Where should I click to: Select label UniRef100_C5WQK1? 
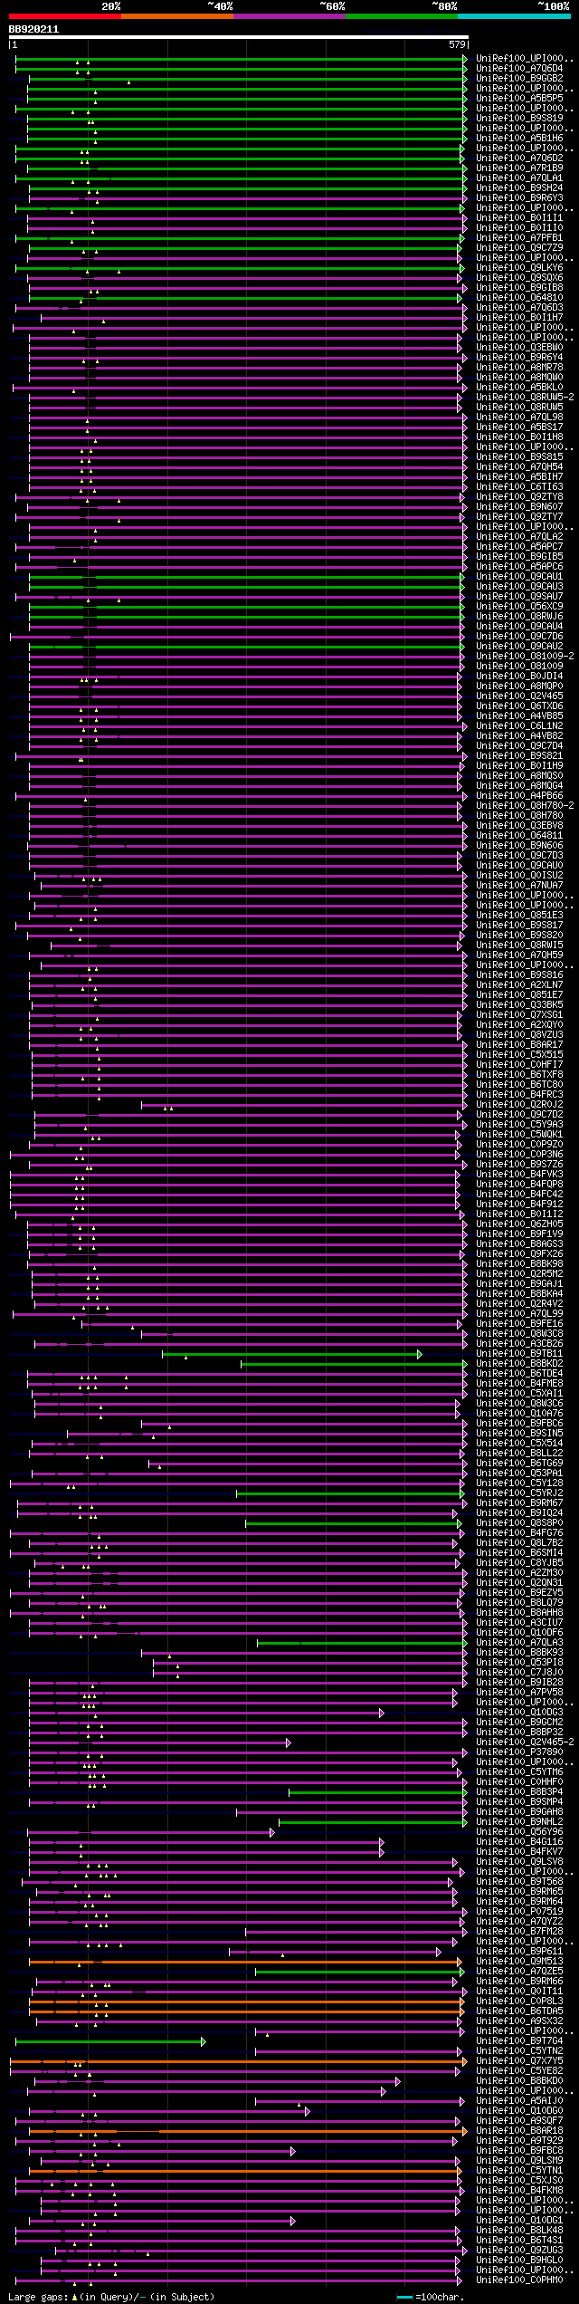click(x=519, y=1134)
